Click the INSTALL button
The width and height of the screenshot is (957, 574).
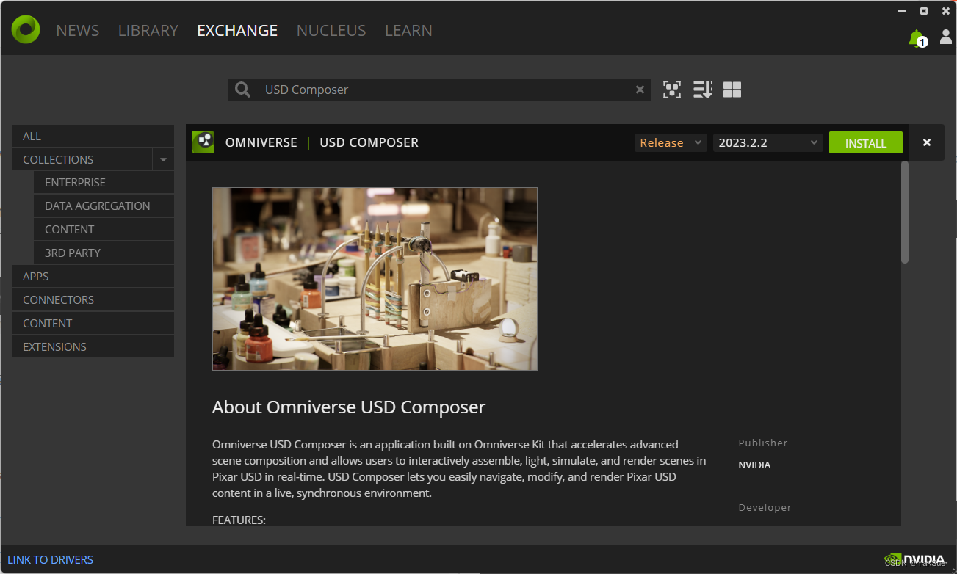(x=865, y=142)
